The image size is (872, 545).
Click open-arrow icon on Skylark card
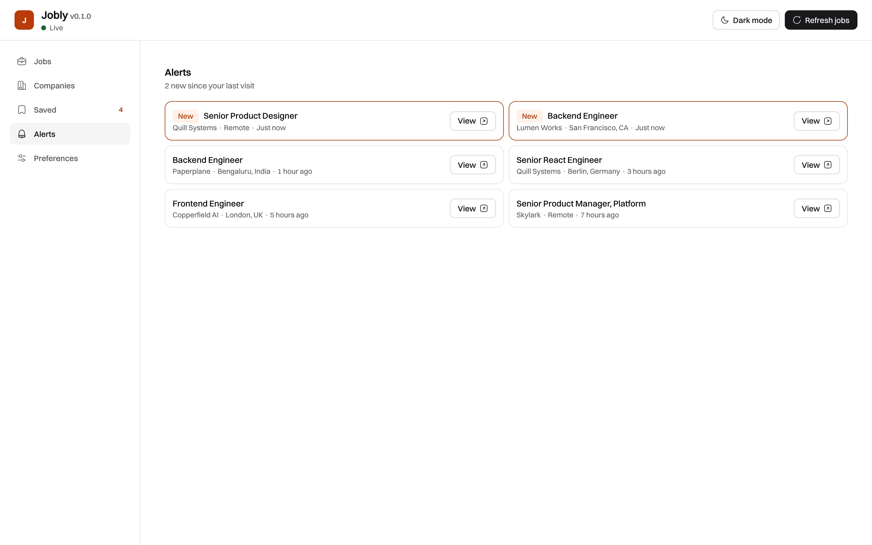click(x=828, y=208)
